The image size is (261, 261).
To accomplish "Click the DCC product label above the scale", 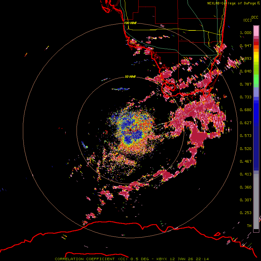I will coord(255,17).
